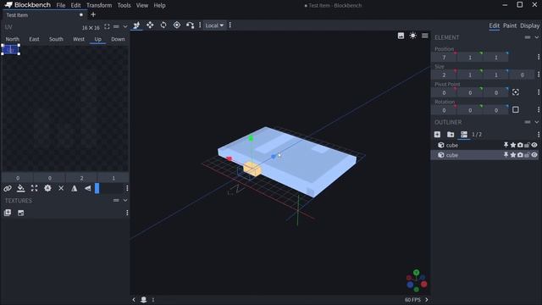This screenshot has height=305, width=542.
Task: Open Position row options menu
Action: point(539,57)
